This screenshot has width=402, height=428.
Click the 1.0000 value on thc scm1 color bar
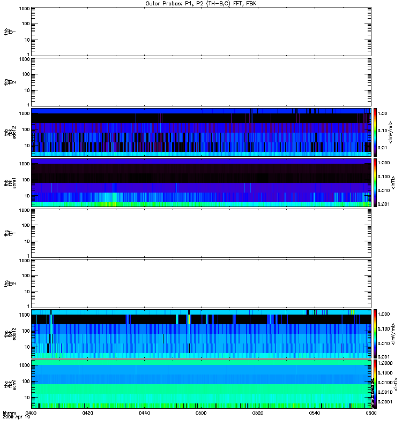point(385,363)
